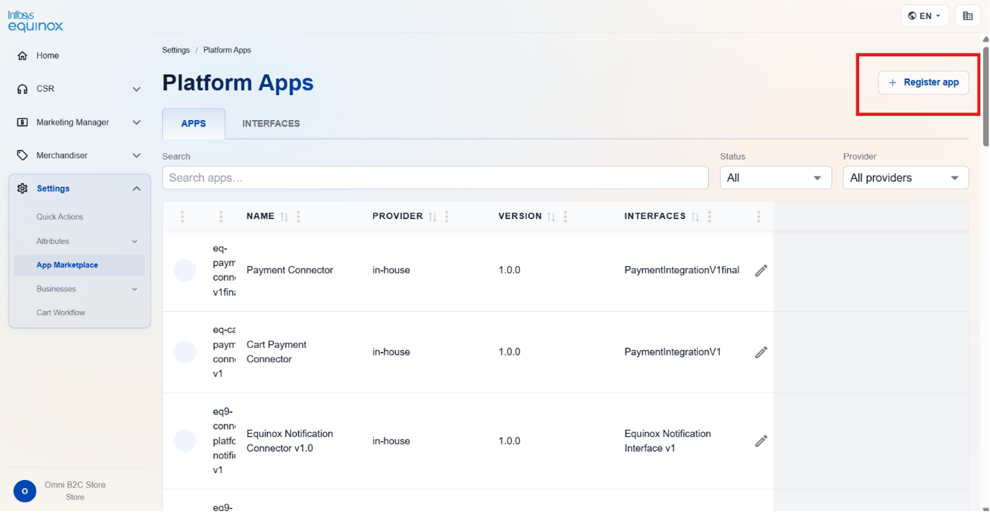
Task: Click the Payment Connector app avatar circle
Action: (185, 270)
